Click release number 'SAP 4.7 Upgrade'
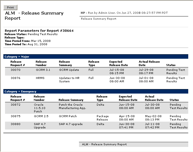The height and width of the screenshot is (152, 193). pyautogui.click(x=40, y=126)
